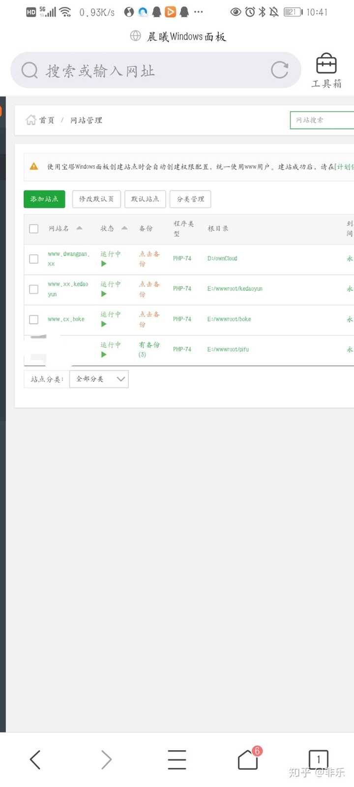Image resolution: width=354 pixels, height=787 pixels.
Task: Open the tab switcher showing 1
Action: [x=319, y=759]
